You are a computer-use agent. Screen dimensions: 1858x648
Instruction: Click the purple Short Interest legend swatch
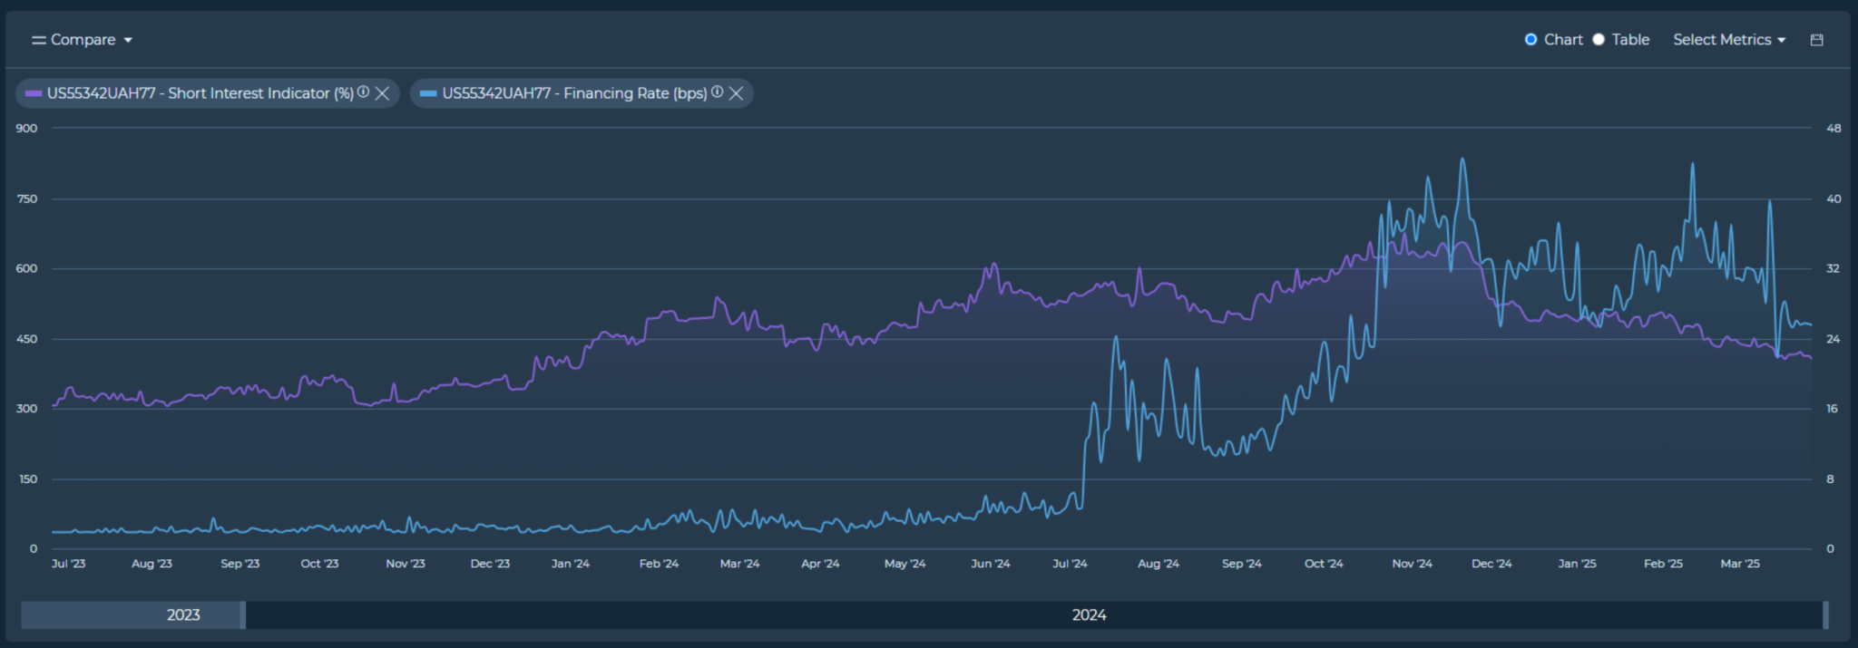pos(34,93)
